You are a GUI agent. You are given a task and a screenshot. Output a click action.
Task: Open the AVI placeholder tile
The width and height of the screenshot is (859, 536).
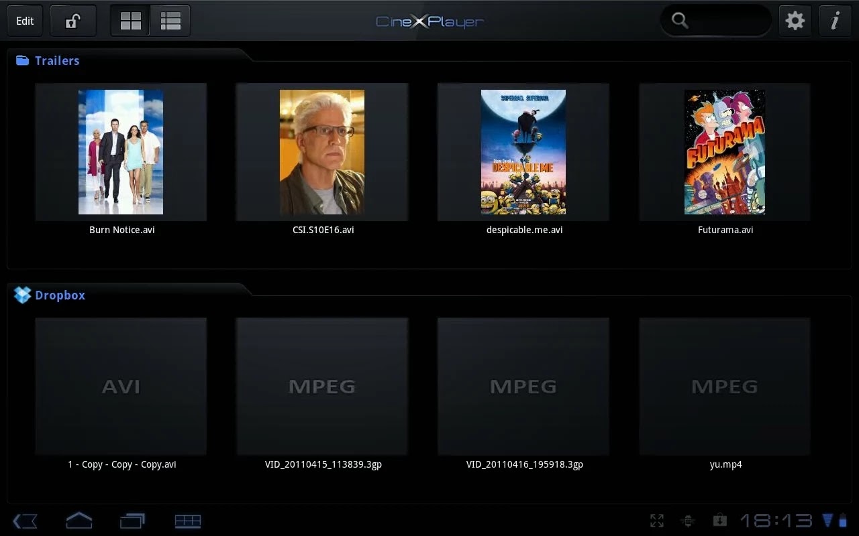coord(121,387)
